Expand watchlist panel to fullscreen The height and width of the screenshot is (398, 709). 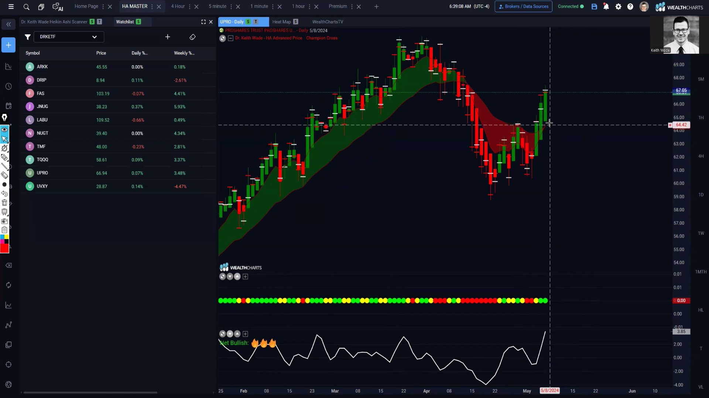pos(203,22)
